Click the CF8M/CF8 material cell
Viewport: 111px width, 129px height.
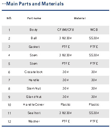coord(66,30)
